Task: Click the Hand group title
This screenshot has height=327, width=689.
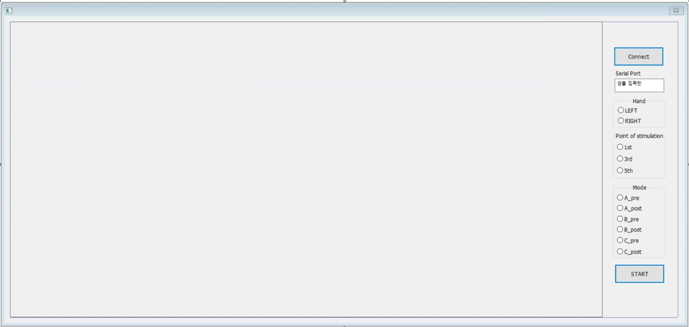Action: (639, 101)
